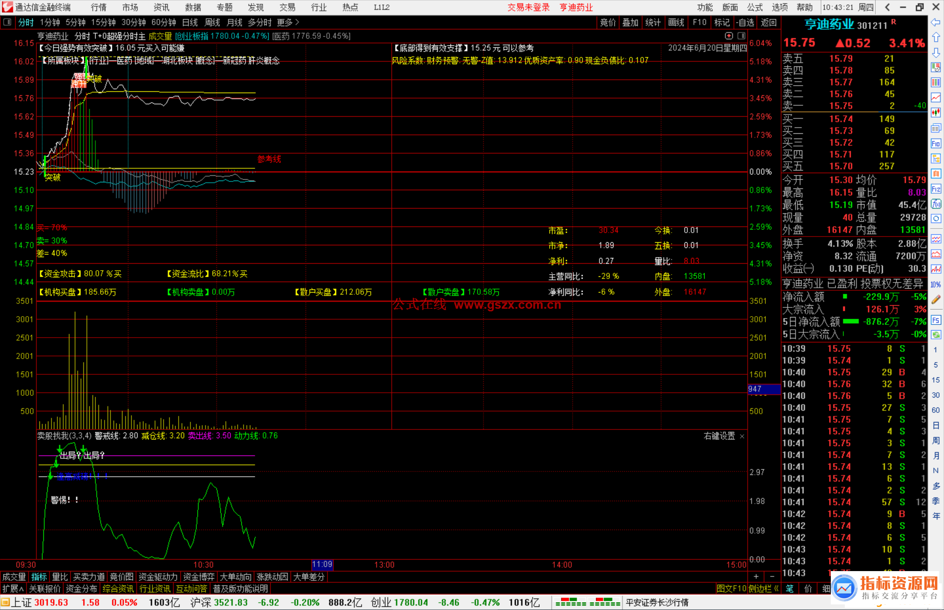Click the plus zoom button below chart
This screenshot has width=944, height=610.
pos(756,577)
